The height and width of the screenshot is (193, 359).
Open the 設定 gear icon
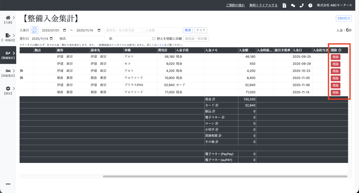pyautogui.click(x=8, y=89)
